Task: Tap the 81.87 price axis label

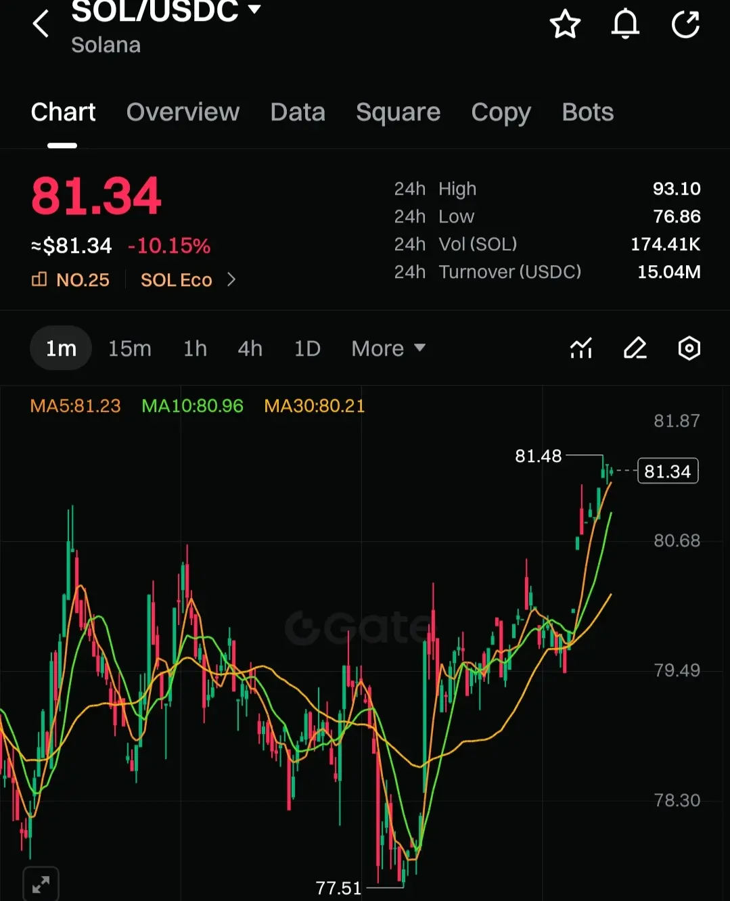Action: click(677, 421)
